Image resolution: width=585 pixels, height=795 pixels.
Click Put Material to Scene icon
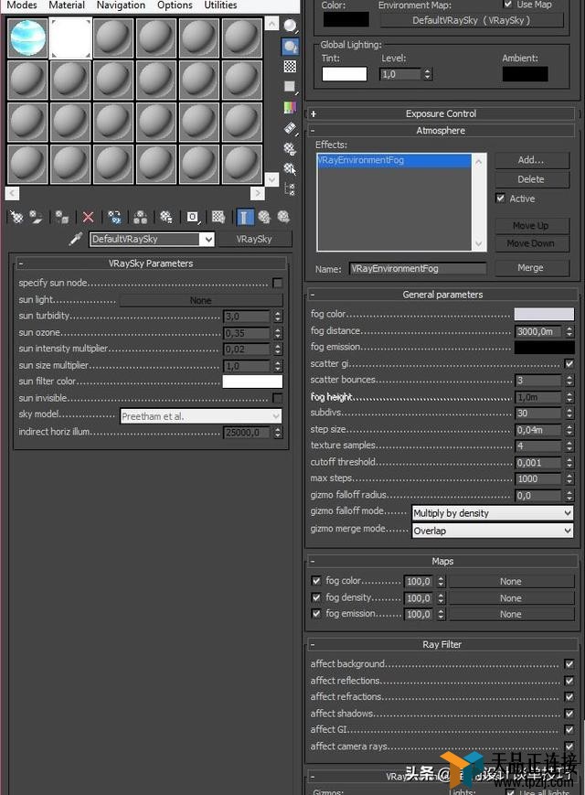(36, 217)
